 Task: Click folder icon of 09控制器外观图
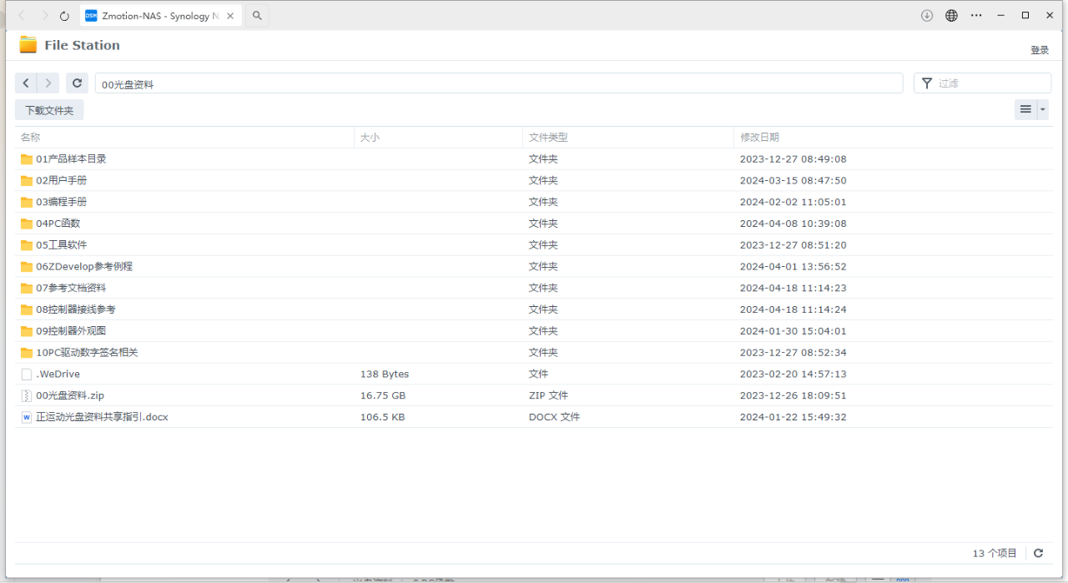[x=27, y=331]
